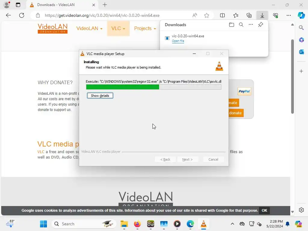Pin the Downloads panel
This screenshot has height=231, width=308.
pyautogui.click(x=260, y=25)
